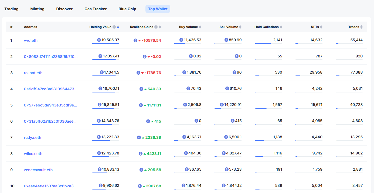Sort by Buy Volume arrows
374x193 pixels.
[x=200, y=27]
